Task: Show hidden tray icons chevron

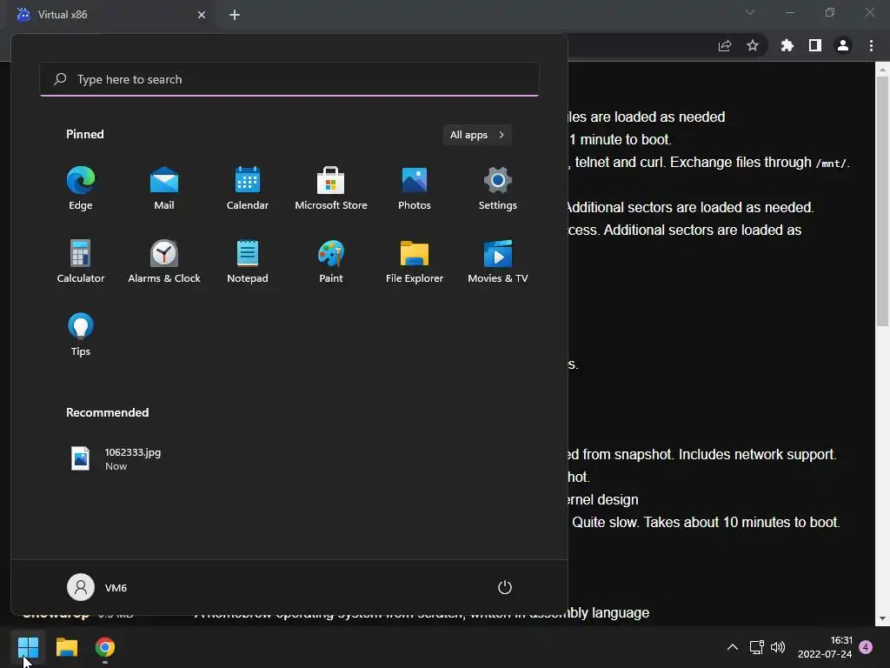Action: (733, 647)
